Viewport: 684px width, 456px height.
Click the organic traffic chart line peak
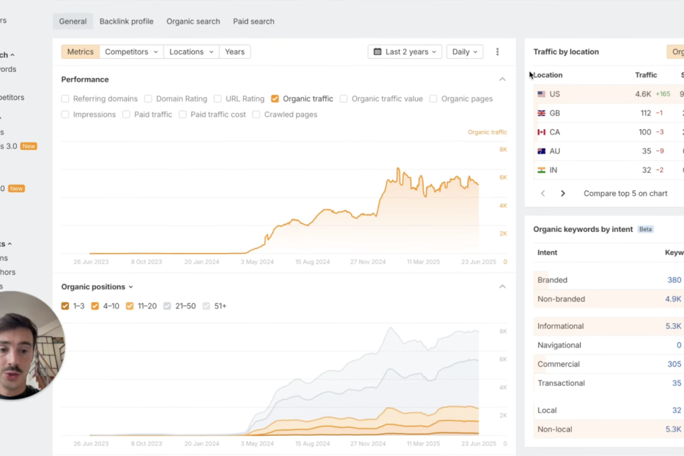coord(398,169)
